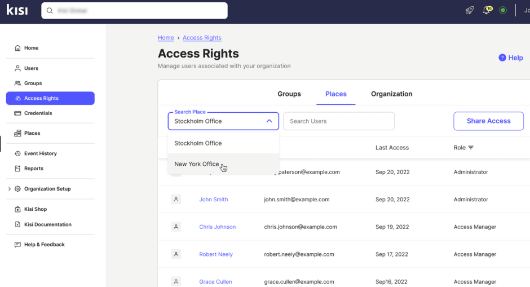
Task: Open Chris Johnson's user profile link
Action: tap(217, 227)
